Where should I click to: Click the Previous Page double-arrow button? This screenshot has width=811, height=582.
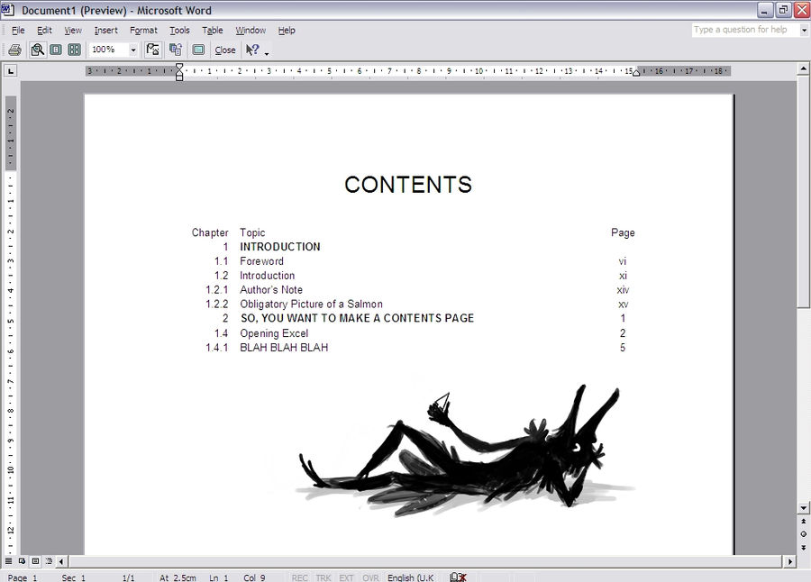click(x=803, y=522)
